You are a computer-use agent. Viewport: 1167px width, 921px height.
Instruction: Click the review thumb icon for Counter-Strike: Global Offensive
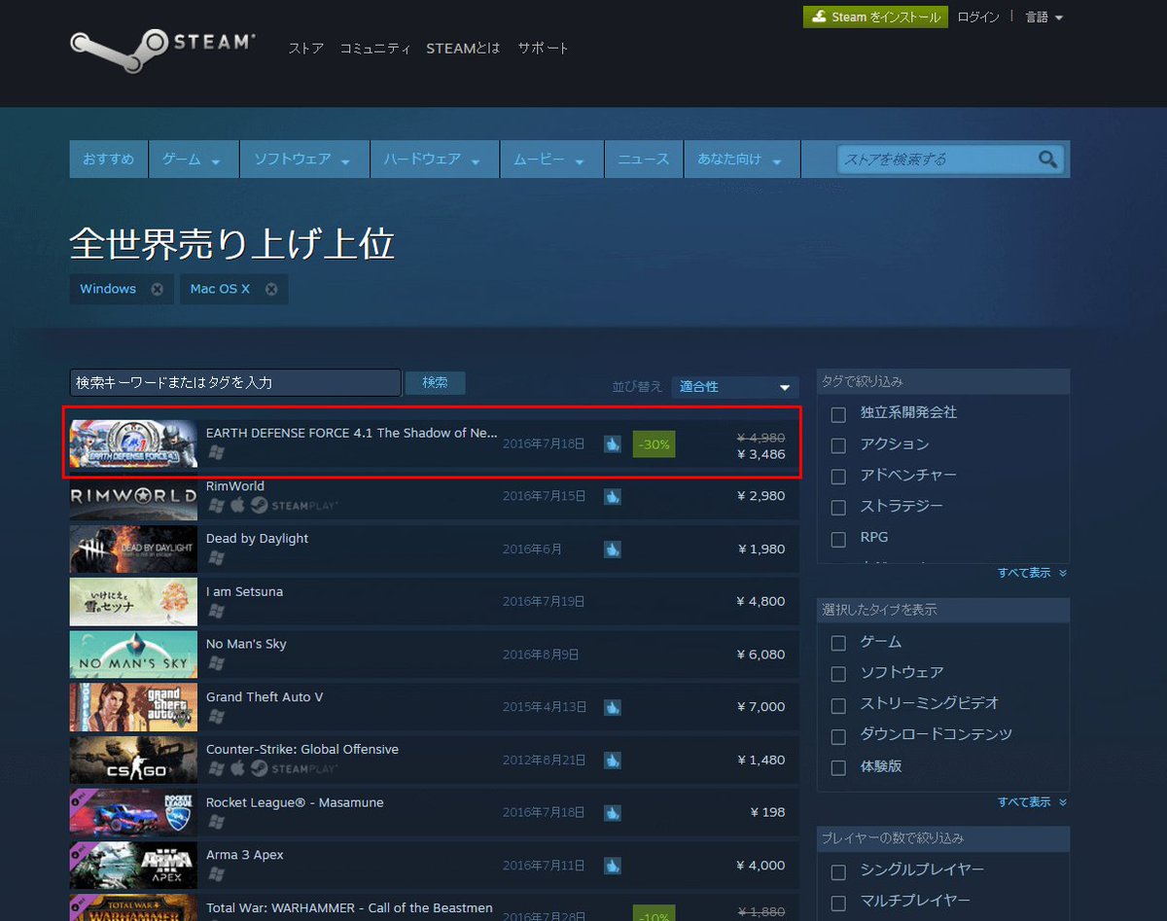[x=612, y=760]
